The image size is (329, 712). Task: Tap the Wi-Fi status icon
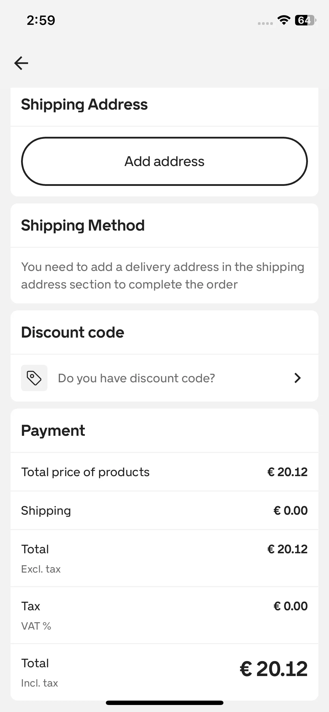point(284,20)
